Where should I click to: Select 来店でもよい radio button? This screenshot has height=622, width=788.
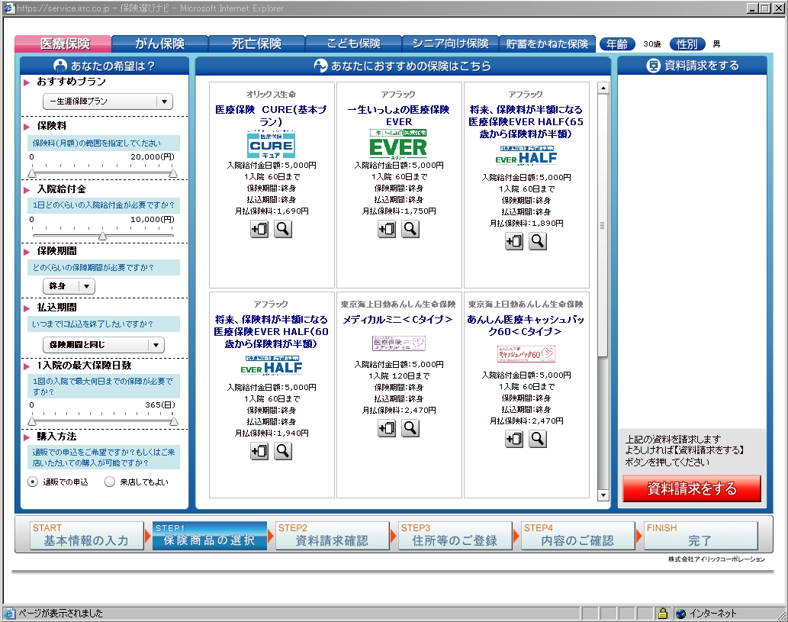tap(110, 482)
